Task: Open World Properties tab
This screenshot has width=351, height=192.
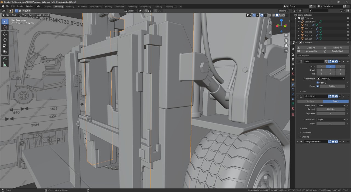Action: [293, 74]
